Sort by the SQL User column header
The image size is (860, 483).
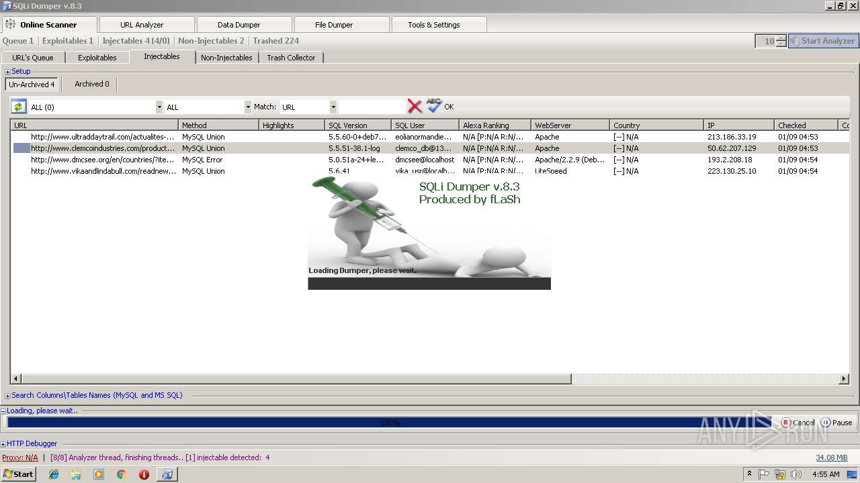(x=425, y=125)
